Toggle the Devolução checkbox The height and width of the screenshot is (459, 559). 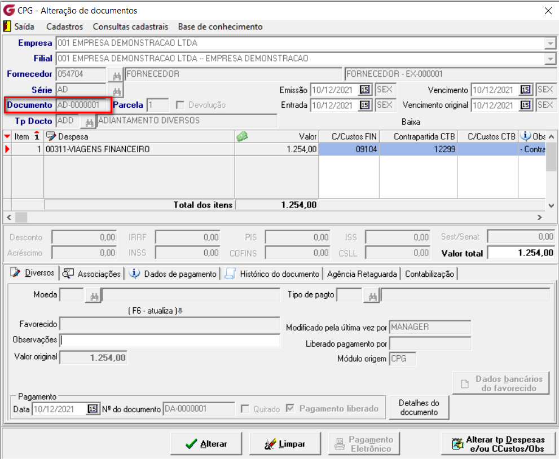click(x=181, y=105)
